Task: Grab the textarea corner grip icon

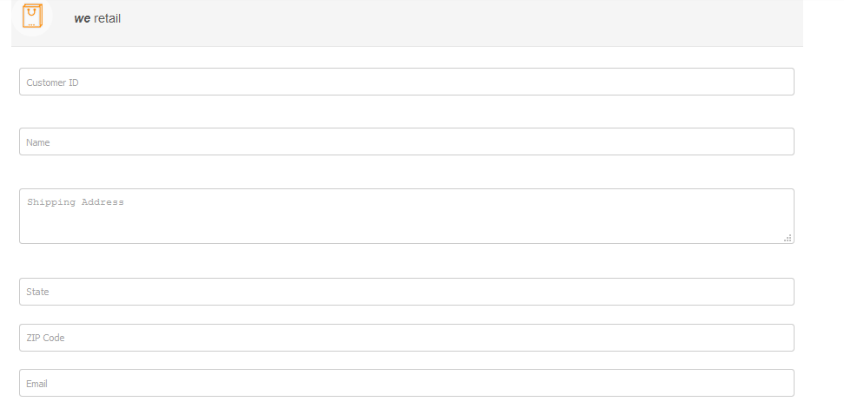Action: point(788,238)
